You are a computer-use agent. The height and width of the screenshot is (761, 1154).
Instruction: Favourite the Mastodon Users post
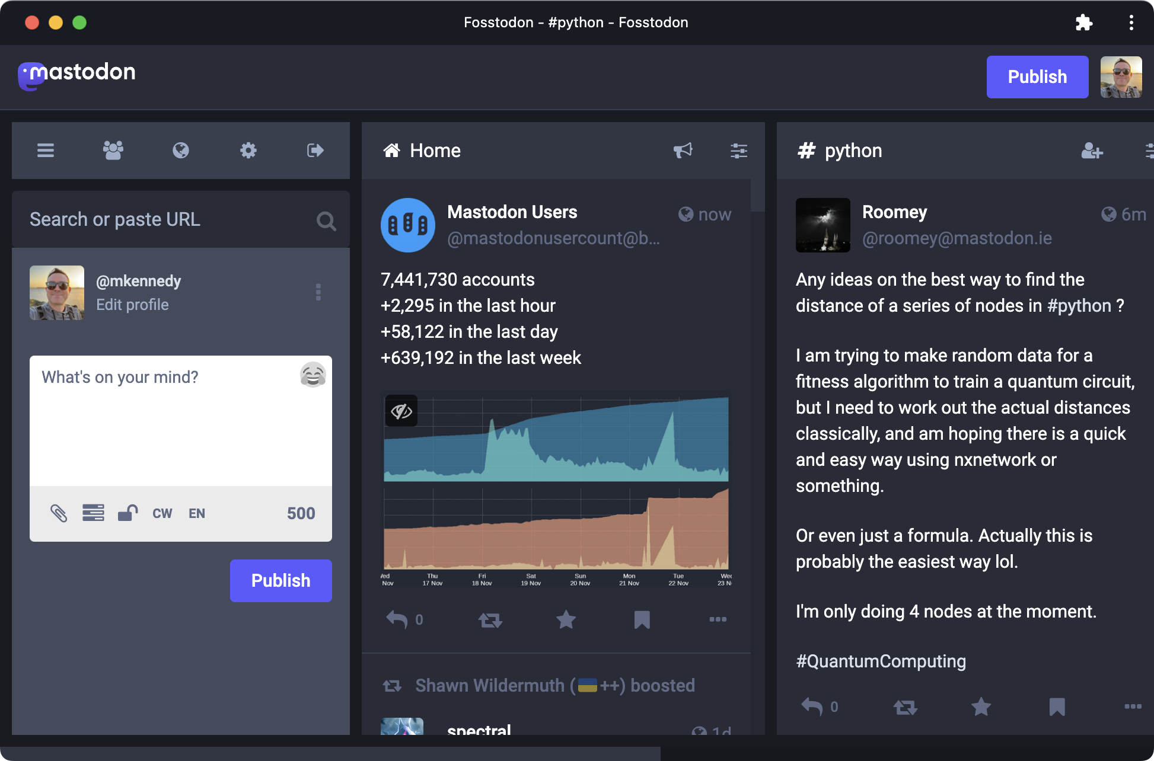[x=566, y=620]
